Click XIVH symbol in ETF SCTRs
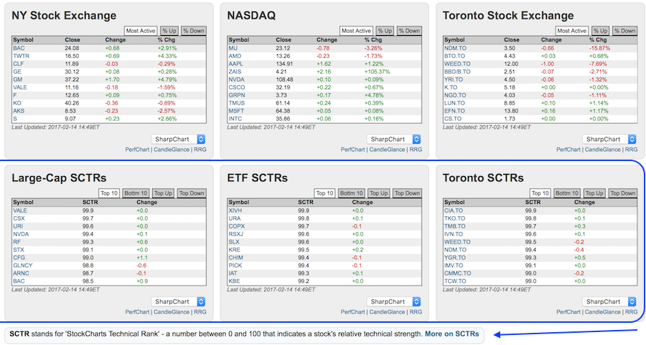646x345 pixels. tap(235, 210)
